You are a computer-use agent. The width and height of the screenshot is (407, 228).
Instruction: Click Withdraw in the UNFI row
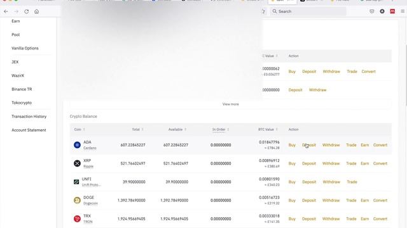tap(331, 182)
